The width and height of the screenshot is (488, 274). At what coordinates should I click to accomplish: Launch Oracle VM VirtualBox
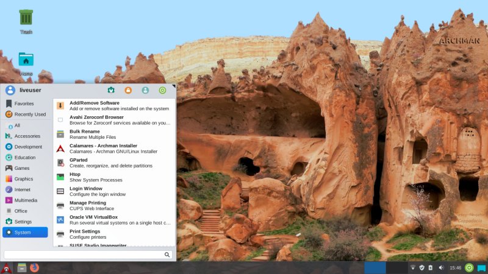(x=114, y=220)
